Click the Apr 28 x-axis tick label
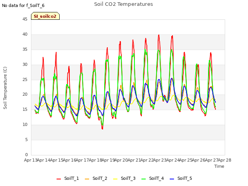Viewport: 248px width, 186px height. [225, 160]
